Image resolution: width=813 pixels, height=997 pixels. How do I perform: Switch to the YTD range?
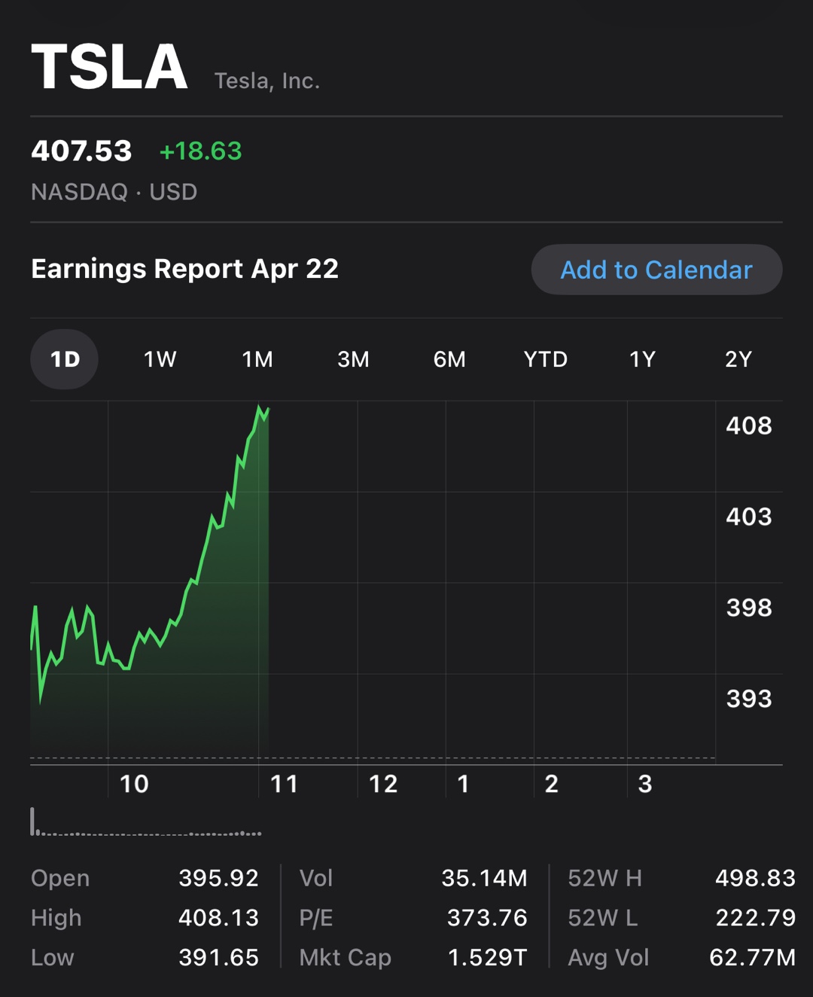point(546,359)
